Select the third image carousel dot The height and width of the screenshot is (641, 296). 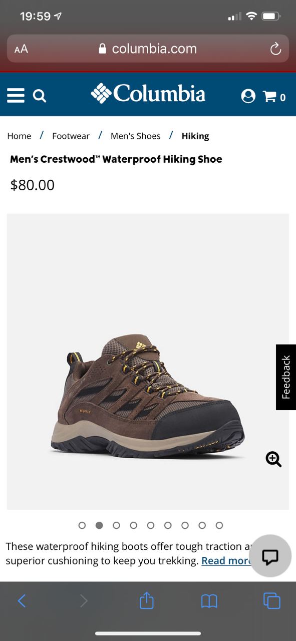(x=116, y=525)
